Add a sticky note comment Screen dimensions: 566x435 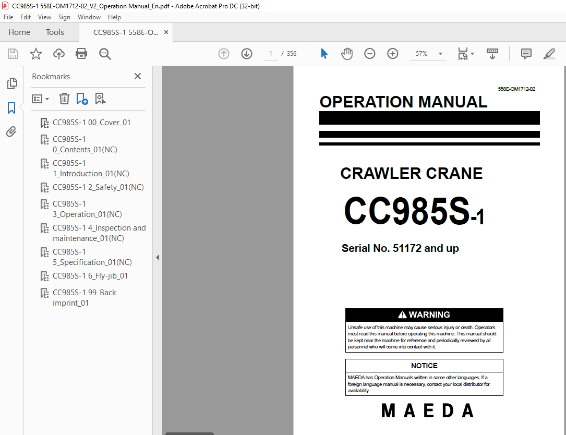tap(526, 54)
